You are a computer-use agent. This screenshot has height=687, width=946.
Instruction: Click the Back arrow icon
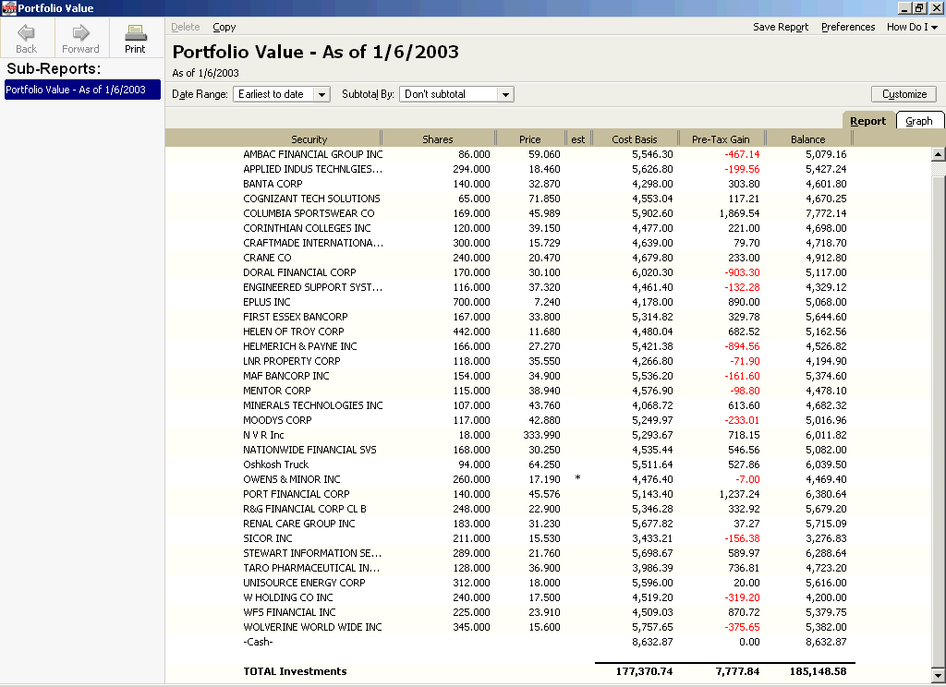(x=27, y=33)
